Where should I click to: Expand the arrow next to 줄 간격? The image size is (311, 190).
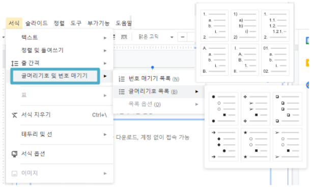click(x=105, y=64)
